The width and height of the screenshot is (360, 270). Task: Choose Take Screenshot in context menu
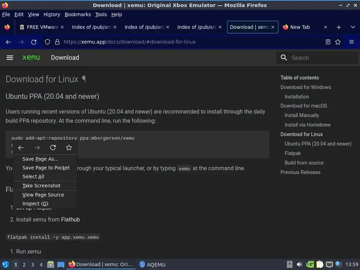pyautogui.click(x=41, y=186)
